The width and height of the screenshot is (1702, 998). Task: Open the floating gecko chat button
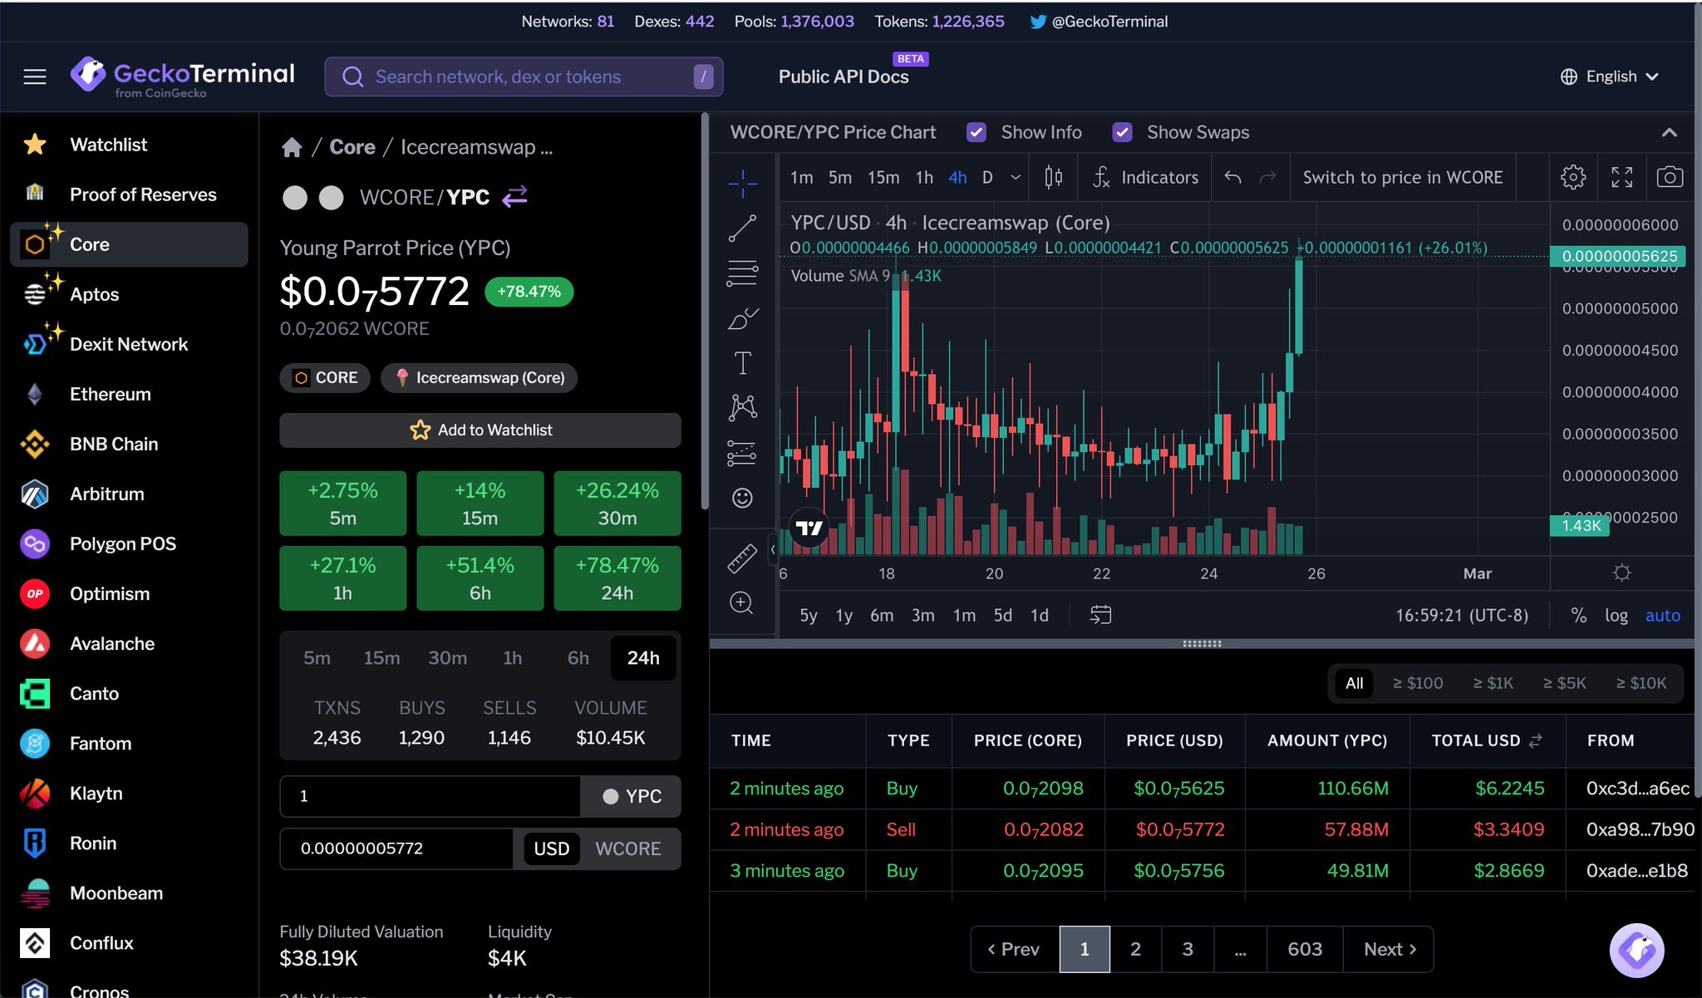pyautogui.click(x=1637, y=951)
